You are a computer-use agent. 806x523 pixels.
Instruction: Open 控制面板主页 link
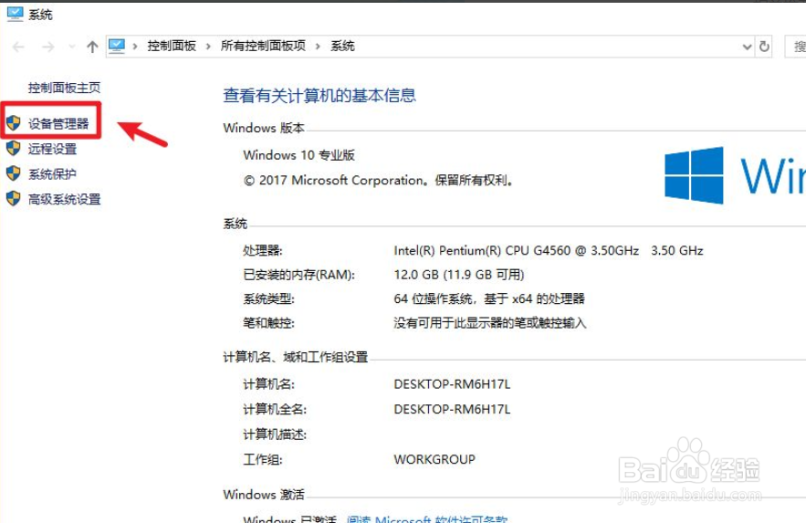tap(64, 88)
